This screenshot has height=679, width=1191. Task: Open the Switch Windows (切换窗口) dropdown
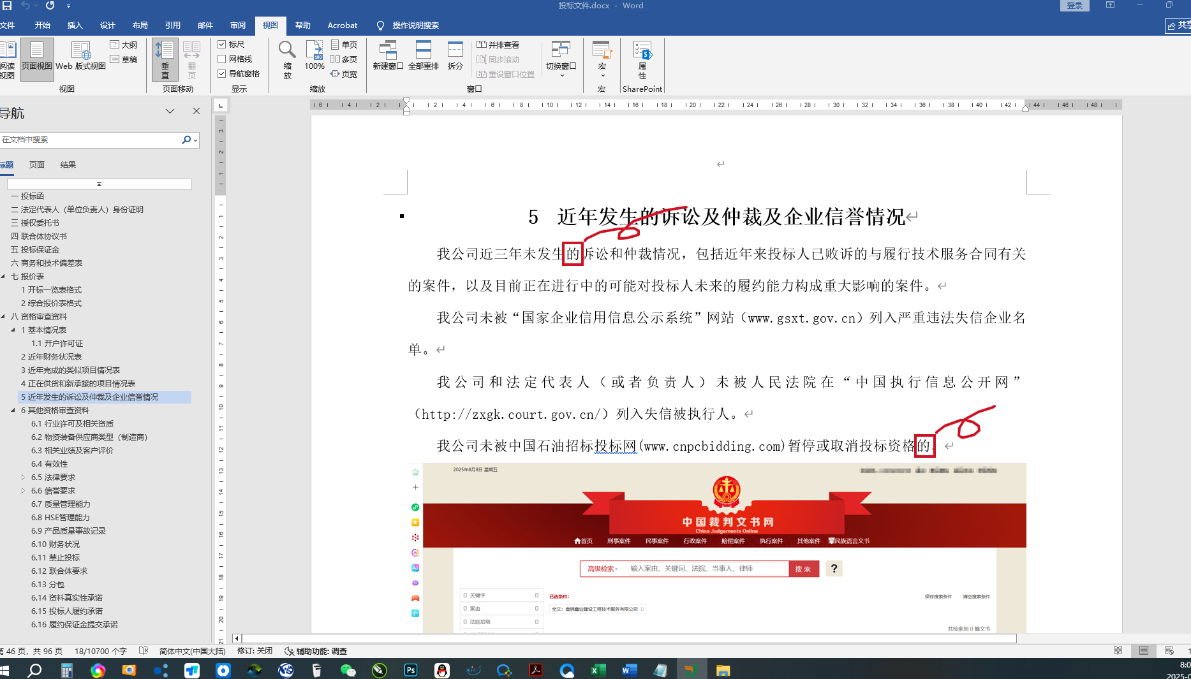(x=561, y=59)
